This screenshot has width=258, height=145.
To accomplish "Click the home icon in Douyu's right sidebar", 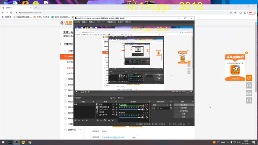I will point(249,85).
